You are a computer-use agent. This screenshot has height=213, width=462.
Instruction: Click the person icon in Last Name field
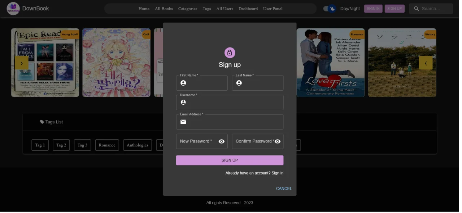[x=239, y=83]
